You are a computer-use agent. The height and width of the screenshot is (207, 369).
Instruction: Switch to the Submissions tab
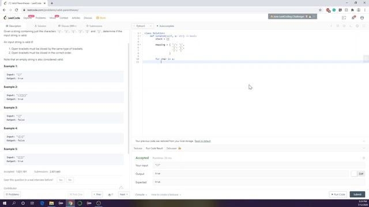94,26
